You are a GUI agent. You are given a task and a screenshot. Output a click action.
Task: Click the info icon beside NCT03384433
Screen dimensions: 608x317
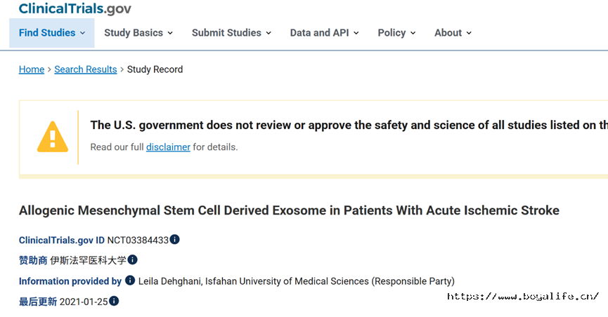point(174,240)
